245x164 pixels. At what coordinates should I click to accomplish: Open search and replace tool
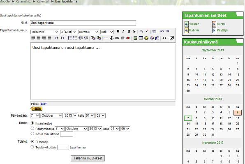click(x=157, y=38)
